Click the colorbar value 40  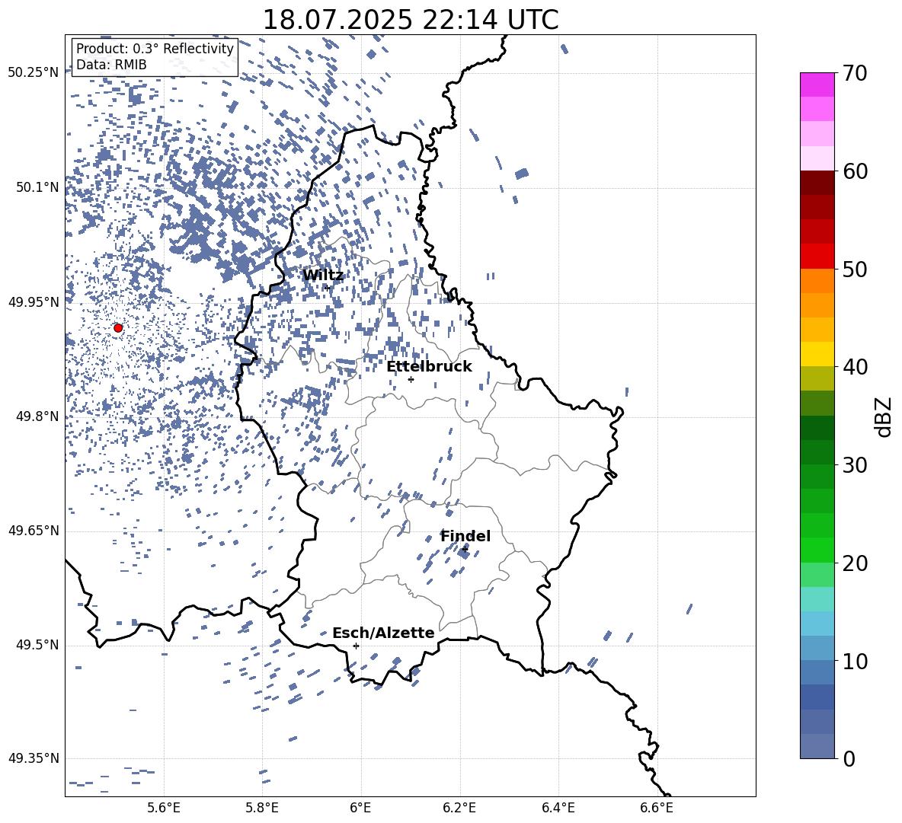[856, 367]
